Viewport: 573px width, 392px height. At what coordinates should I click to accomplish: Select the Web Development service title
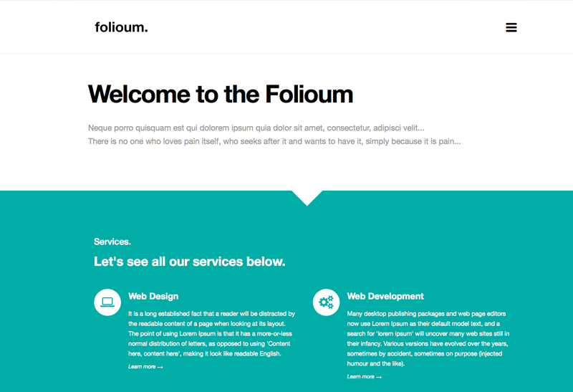click(x=385, y=296)
